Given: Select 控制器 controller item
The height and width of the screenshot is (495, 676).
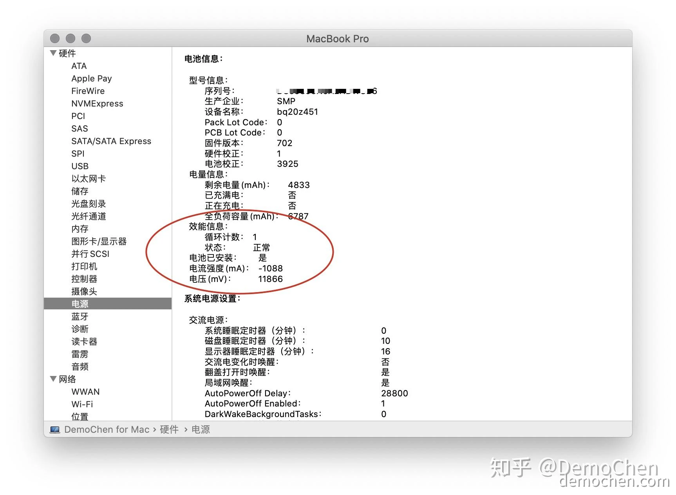Looking at the screenshot, I should (84, 279).
